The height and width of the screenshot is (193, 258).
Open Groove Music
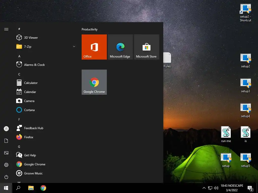[46, 173]
